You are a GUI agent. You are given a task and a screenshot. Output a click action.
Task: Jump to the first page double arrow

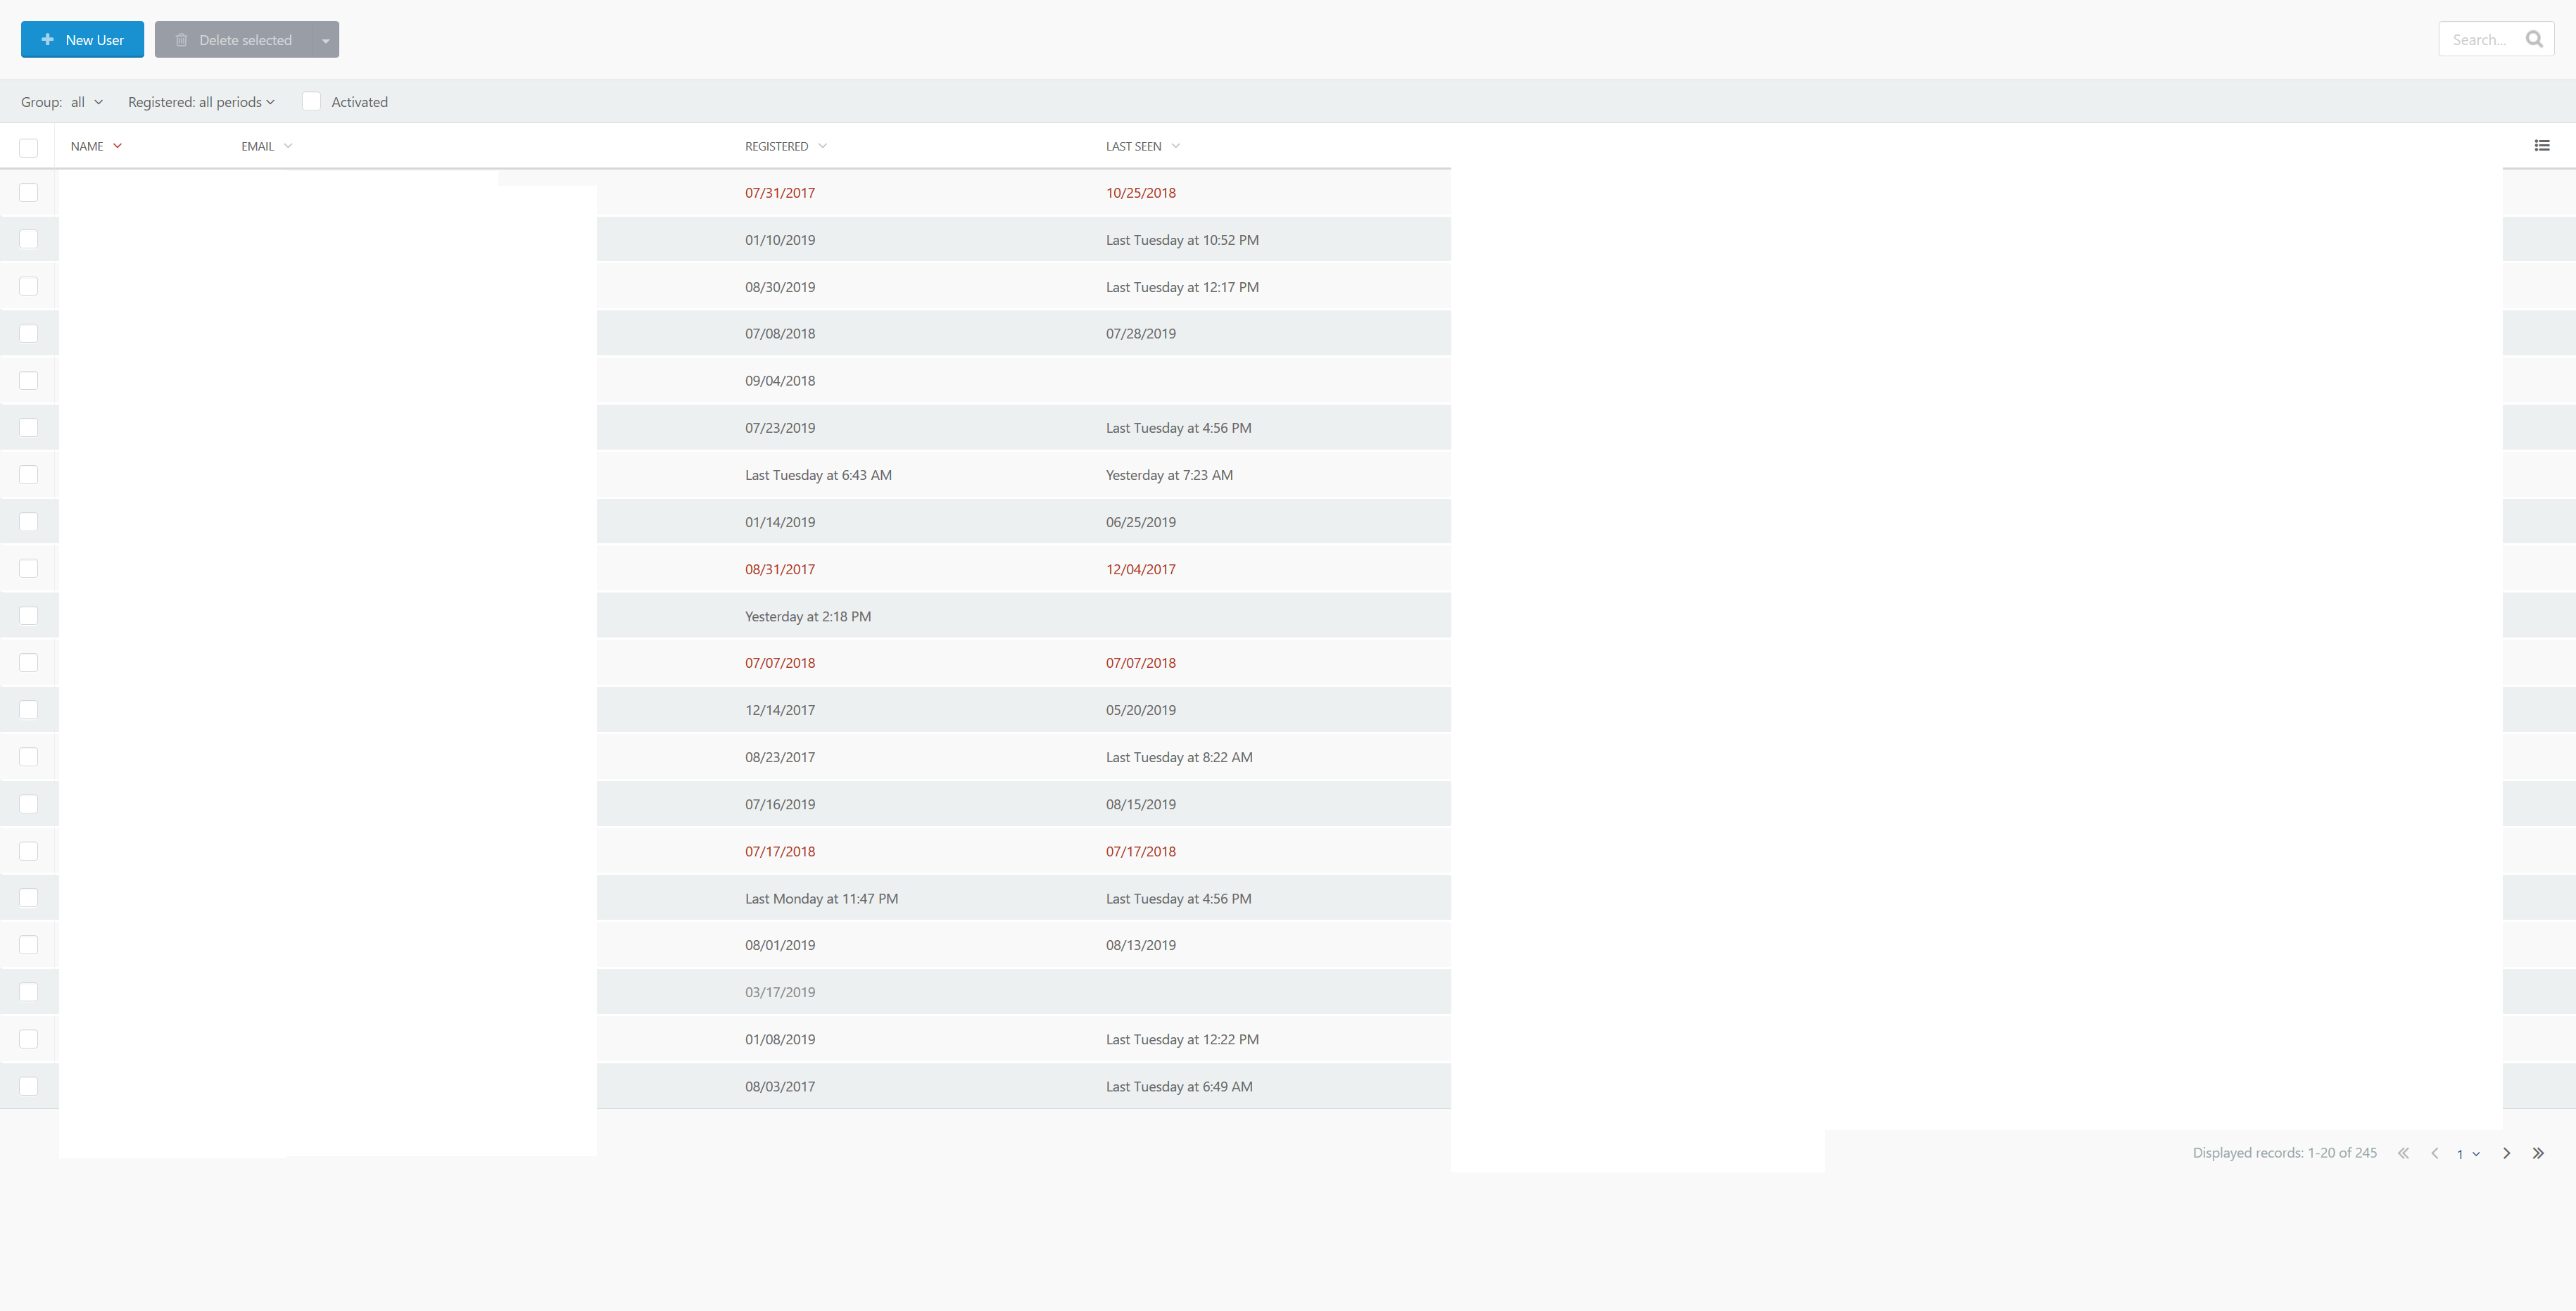coord(2403,1153)
